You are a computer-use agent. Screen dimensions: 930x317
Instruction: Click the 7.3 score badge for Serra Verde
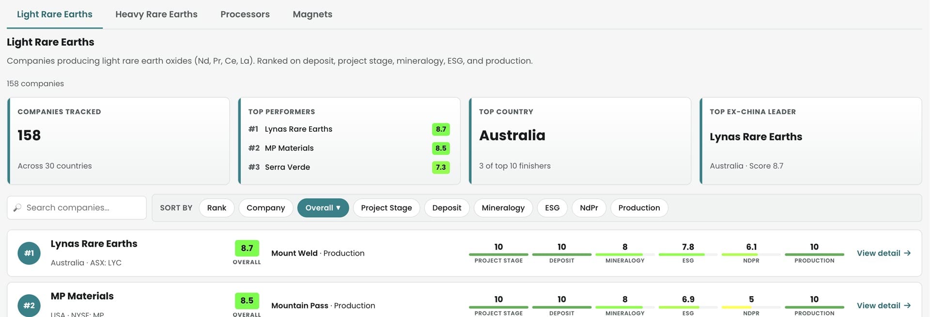coord(441,167)
